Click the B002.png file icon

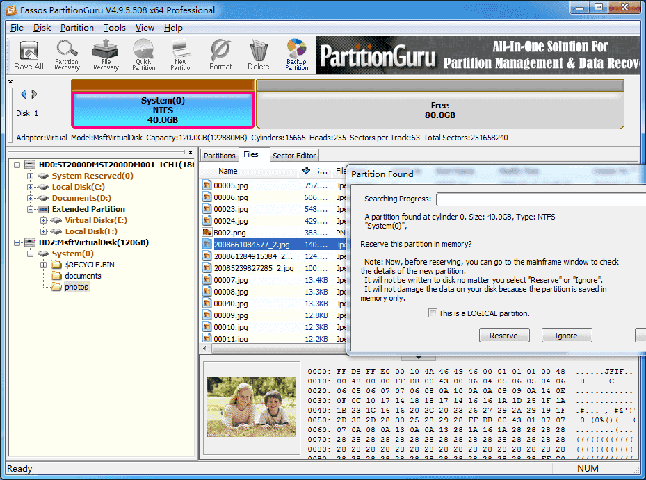(x=207, y=233)
